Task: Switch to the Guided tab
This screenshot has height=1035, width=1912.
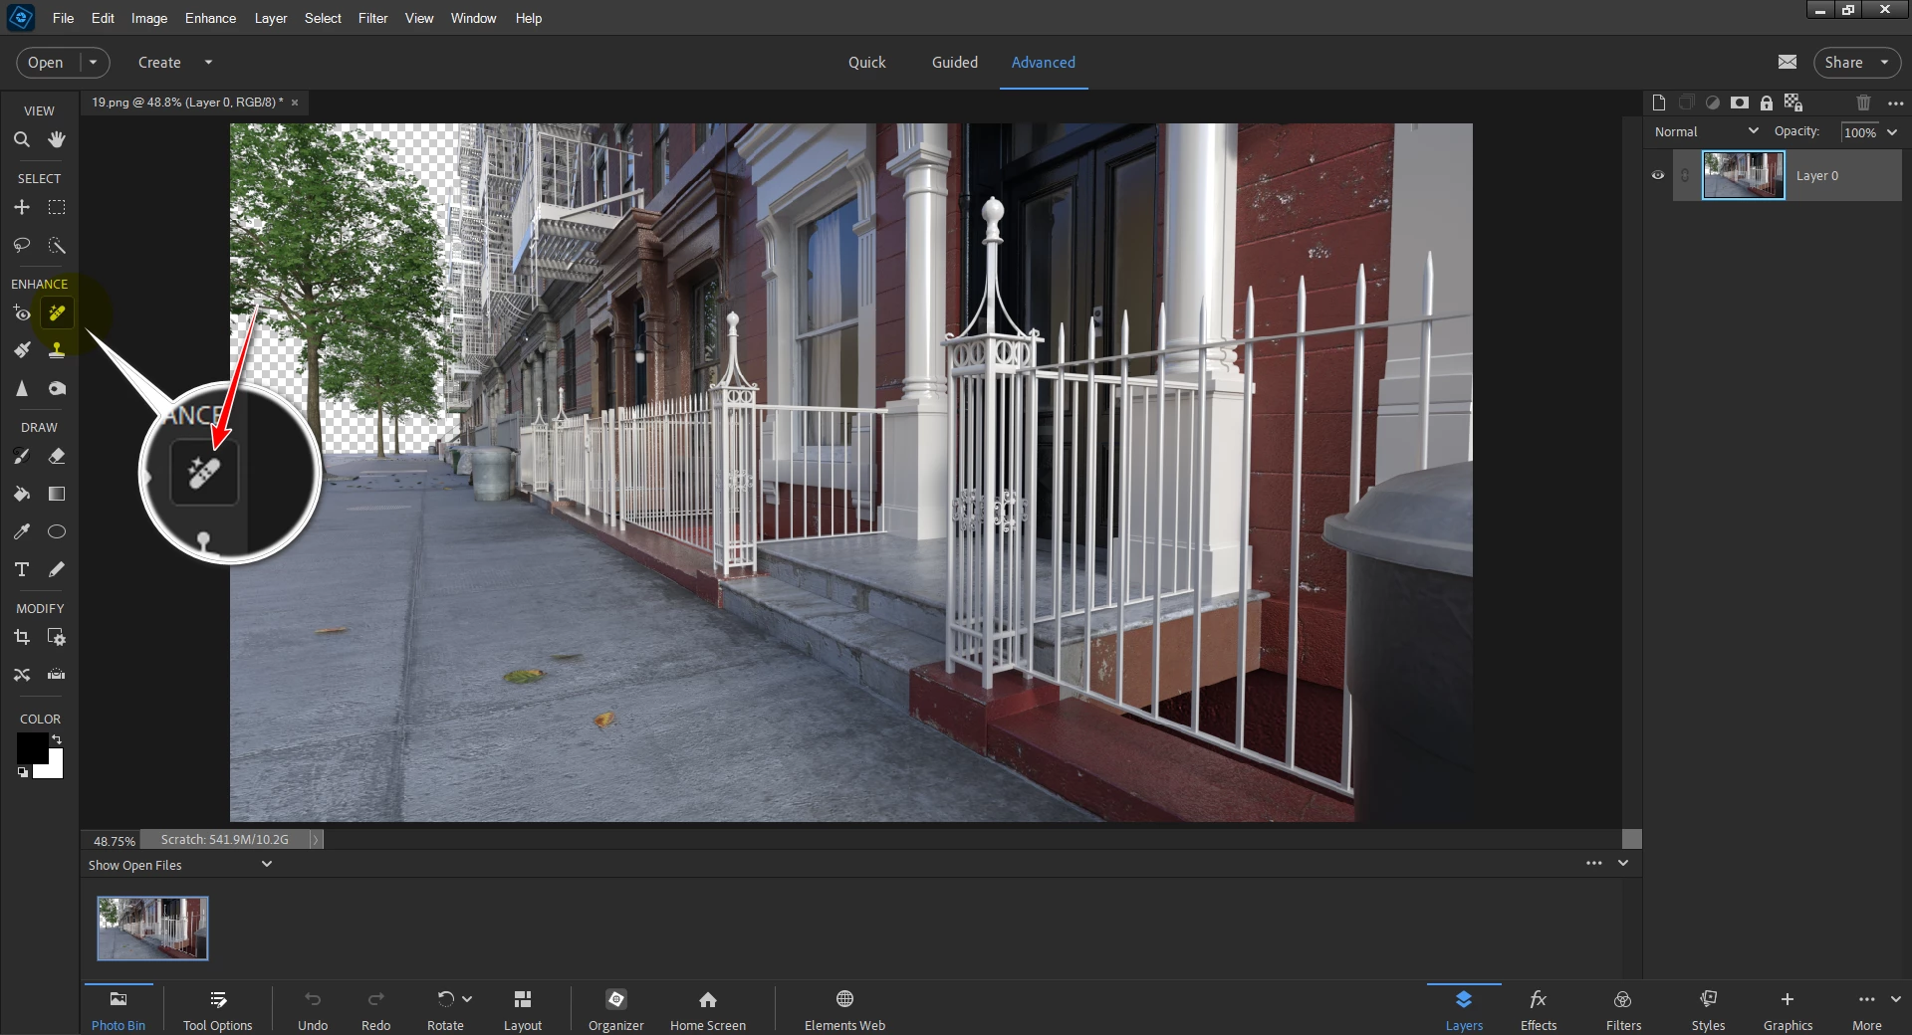Action: 954,62
